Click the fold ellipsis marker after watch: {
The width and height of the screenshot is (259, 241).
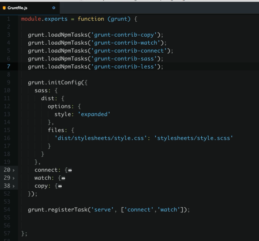pyautogui.click(x=63, y=178)
